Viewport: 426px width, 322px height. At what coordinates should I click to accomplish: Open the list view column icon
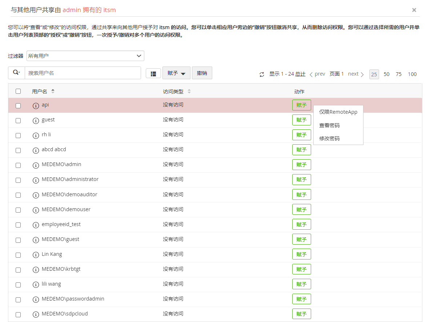(x=153, y=74)
